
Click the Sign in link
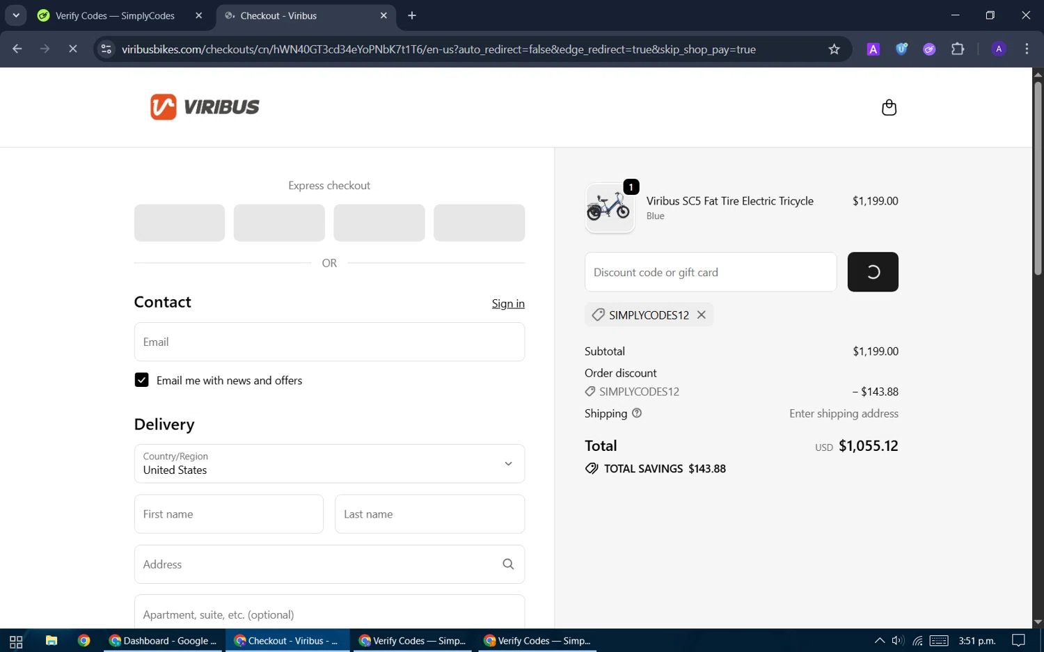pyautogui.click(x=508, y=303)
